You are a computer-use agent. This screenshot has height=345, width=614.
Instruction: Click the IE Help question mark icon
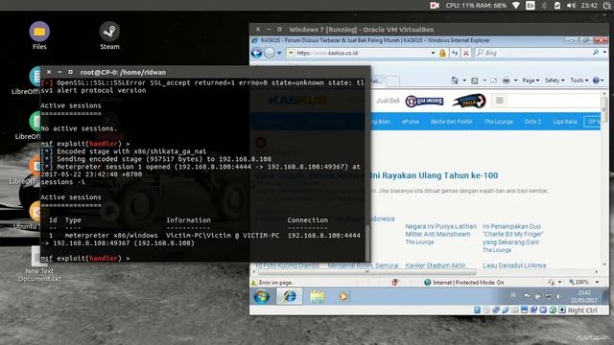(x=596, y=80)
